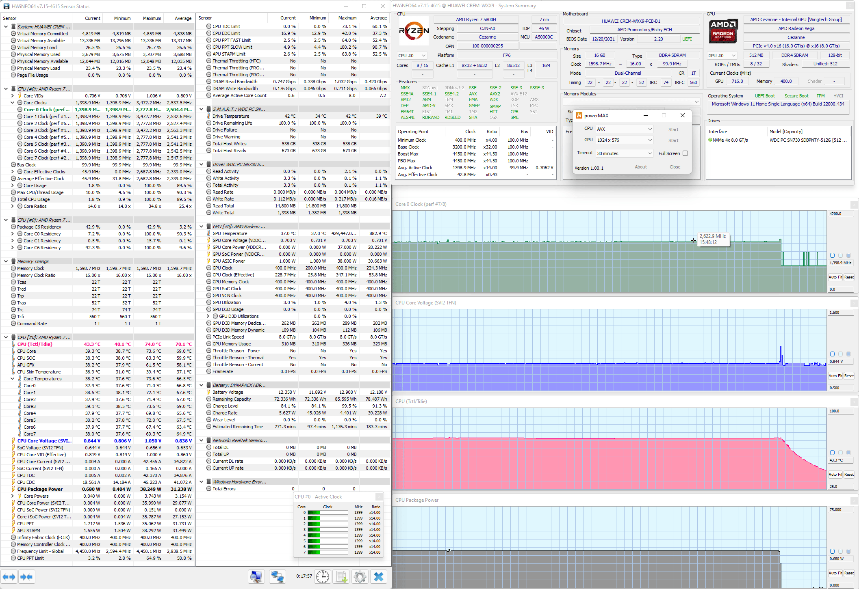Open the Timeout 30 minutes dropdown
Screen dimensions: 859x589
tap(625, 153)
